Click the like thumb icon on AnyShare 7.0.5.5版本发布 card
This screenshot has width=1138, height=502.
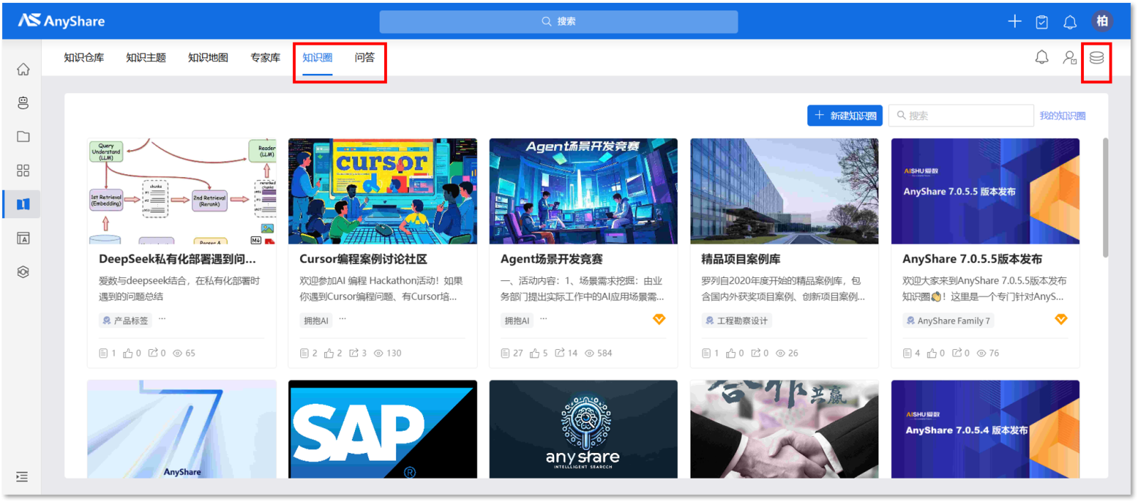coord(932,353)
